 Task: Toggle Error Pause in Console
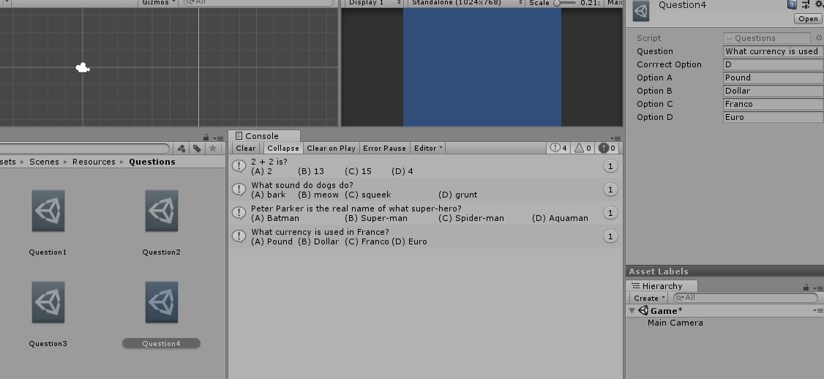point(385,149)
